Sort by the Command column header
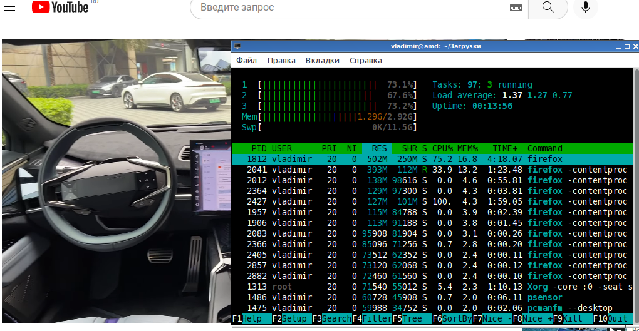Screen dimensions: 639x331 pos(545,148)
